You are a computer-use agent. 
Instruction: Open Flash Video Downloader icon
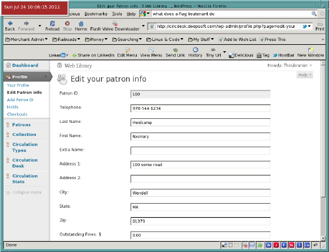pyautogui.click(x=115, y=23)
